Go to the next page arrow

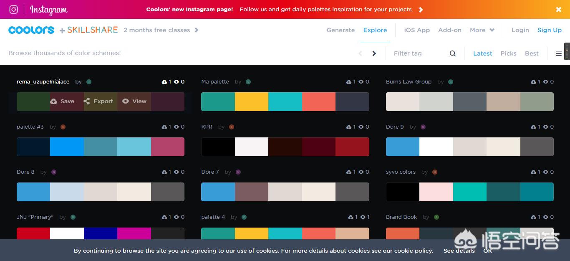click(x=374, y=53)
